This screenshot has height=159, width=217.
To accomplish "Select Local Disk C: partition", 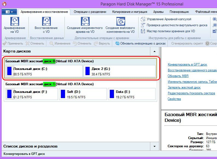I will [x=44, y=71].
